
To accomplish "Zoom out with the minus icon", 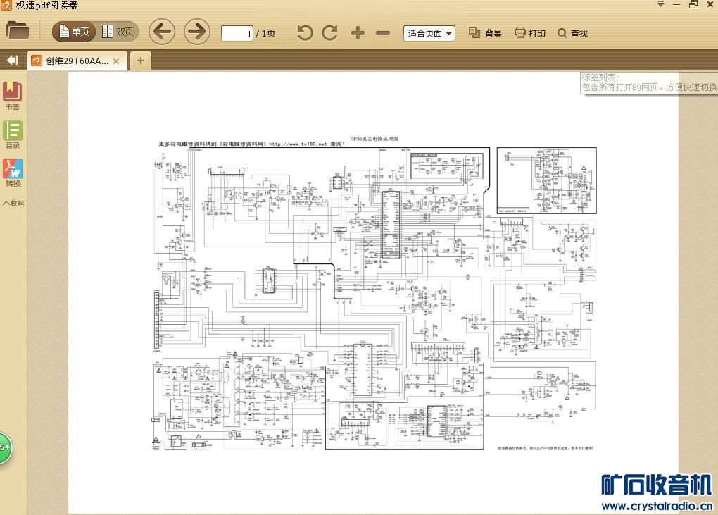I will pos(383,32).
